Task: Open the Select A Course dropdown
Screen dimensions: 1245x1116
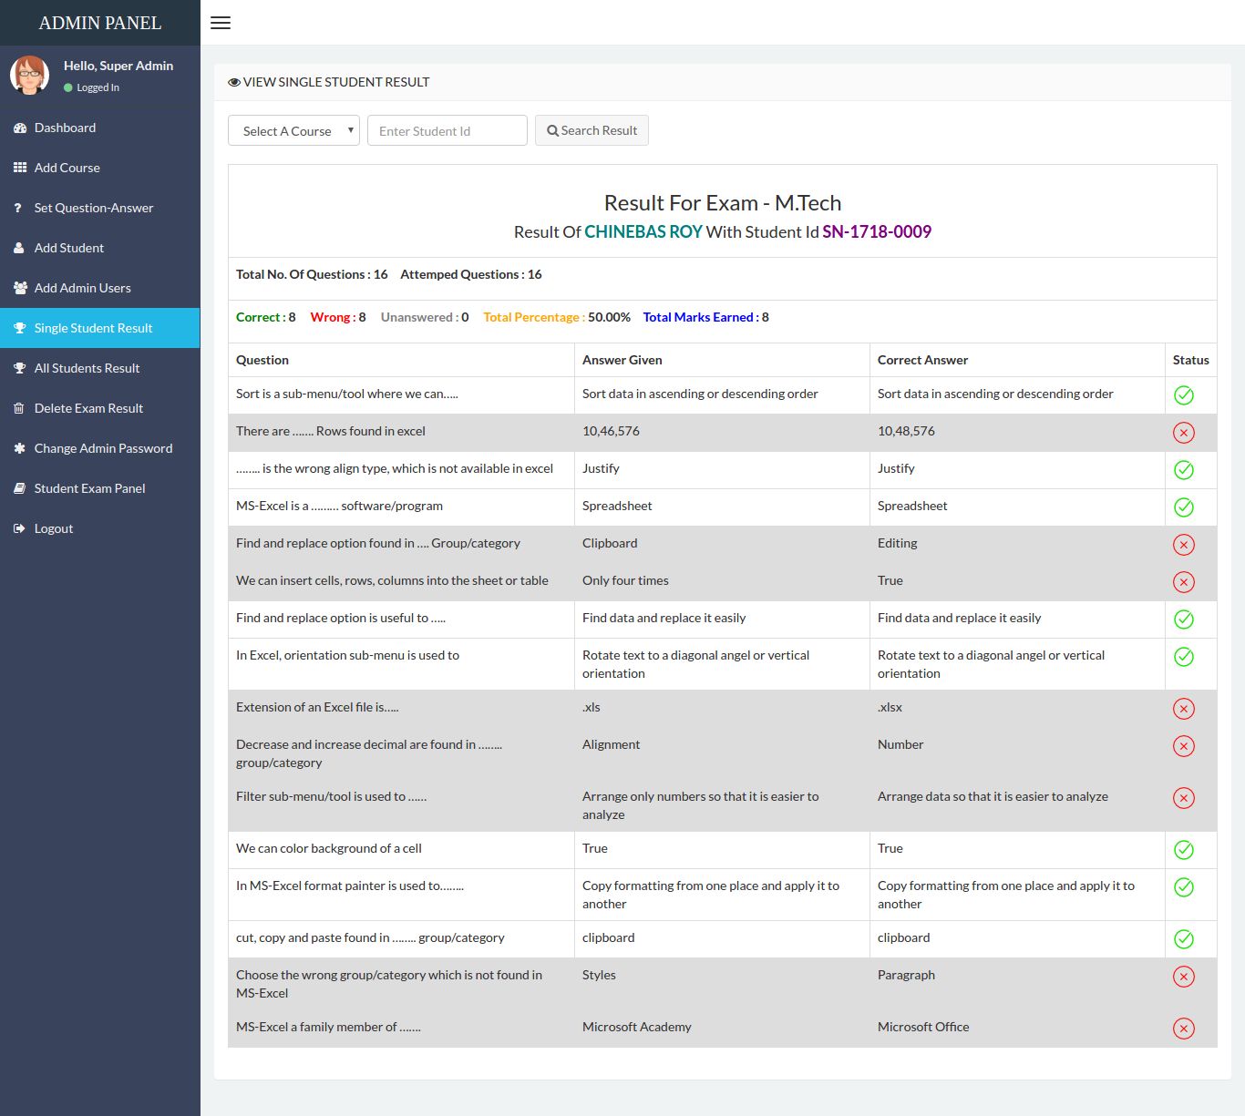Action: [x=293, y=131]
